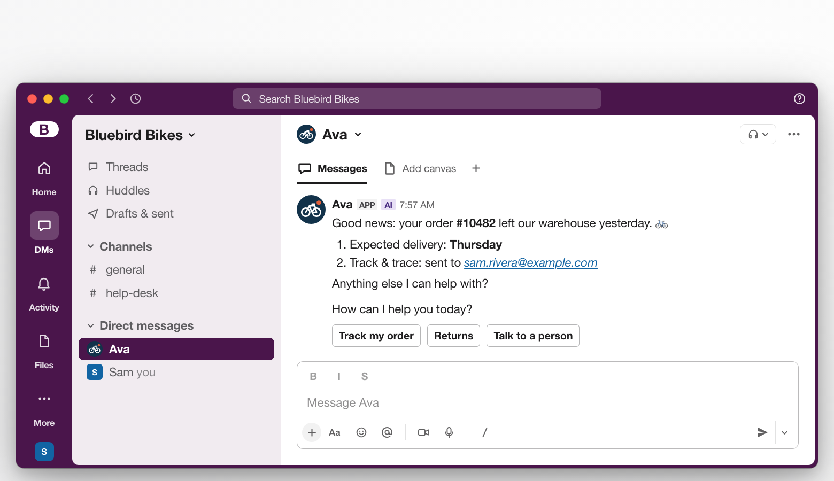
Task: Toggle bold formatting in composer
Action: [x=313, y=376]
